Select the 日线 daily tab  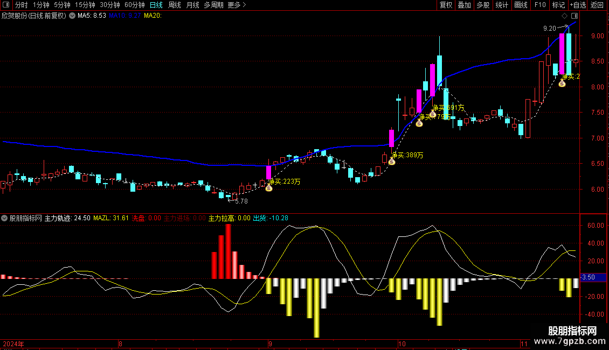pos(156,5)
